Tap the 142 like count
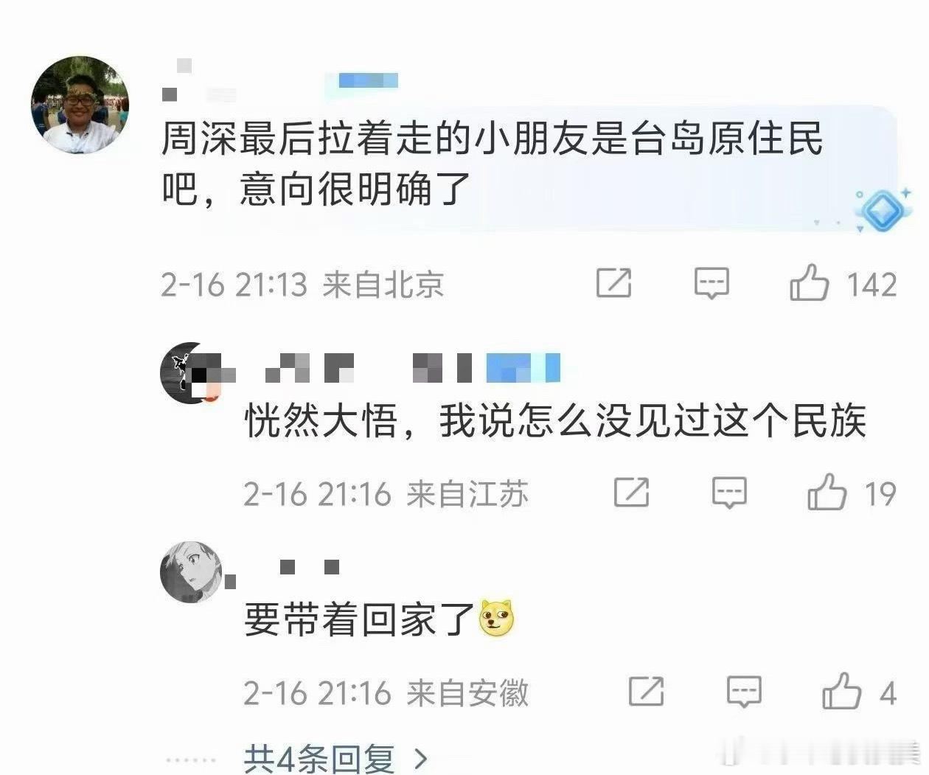This screenshot has width=929, height=775. [871, 285]
